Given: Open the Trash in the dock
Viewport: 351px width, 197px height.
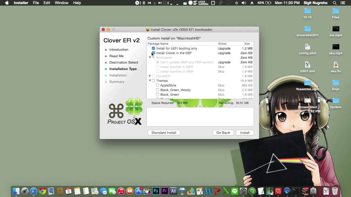Looking at the screenshot, I should (x=335, y=191).
